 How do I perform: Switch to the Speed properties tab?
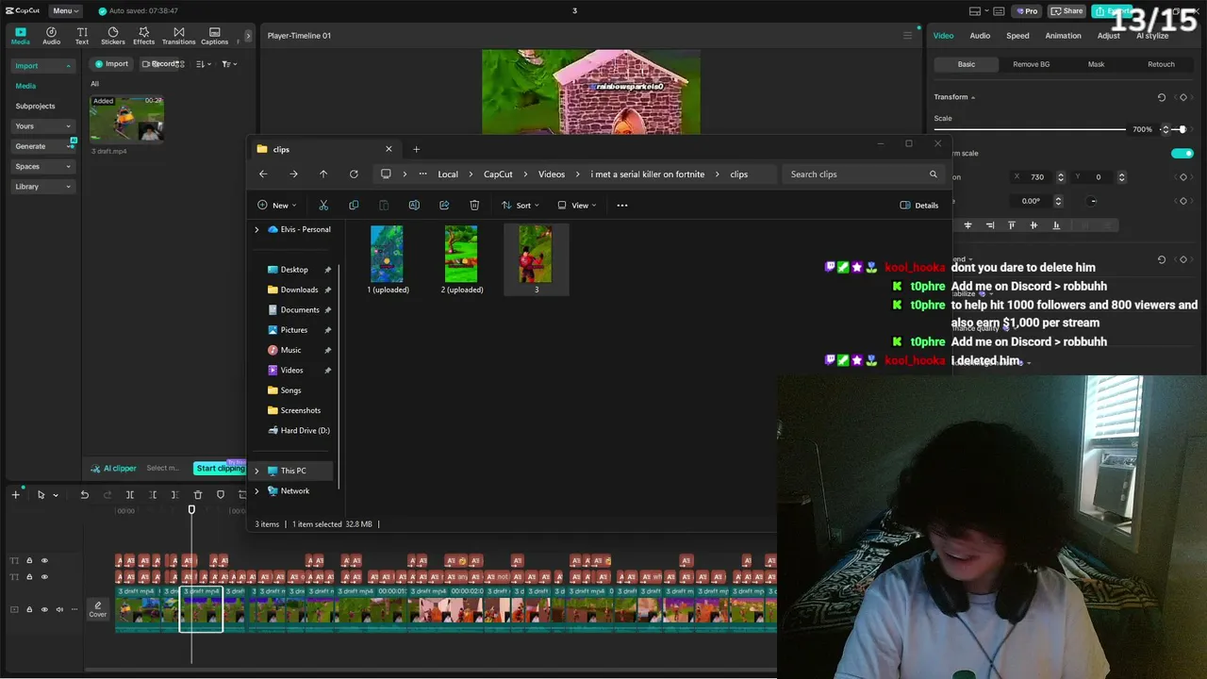click(1017, 36)
